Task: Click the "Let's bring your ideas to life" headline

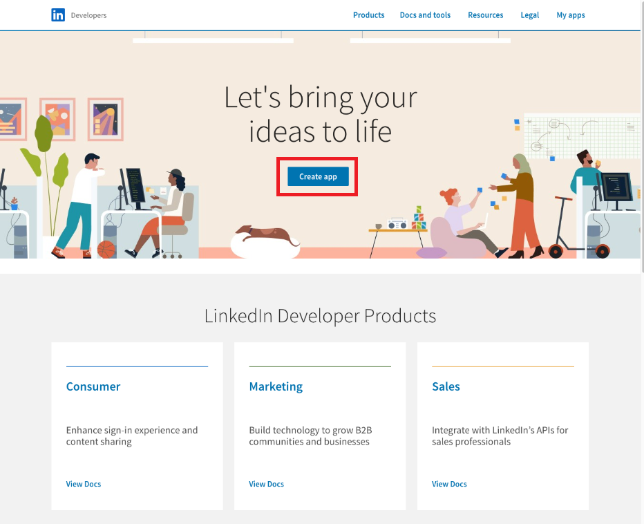Action: [321, 114]
